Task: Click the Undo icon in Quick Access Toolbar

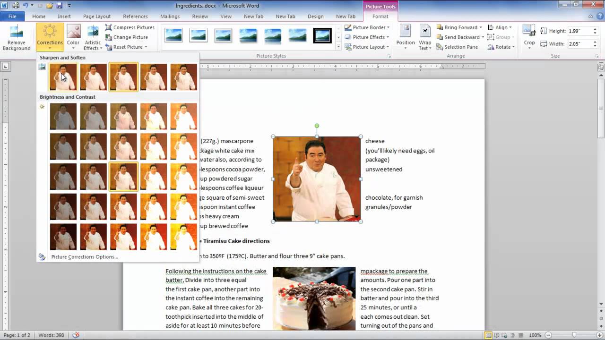Action: pyautogui.click(x=26, y=5)
